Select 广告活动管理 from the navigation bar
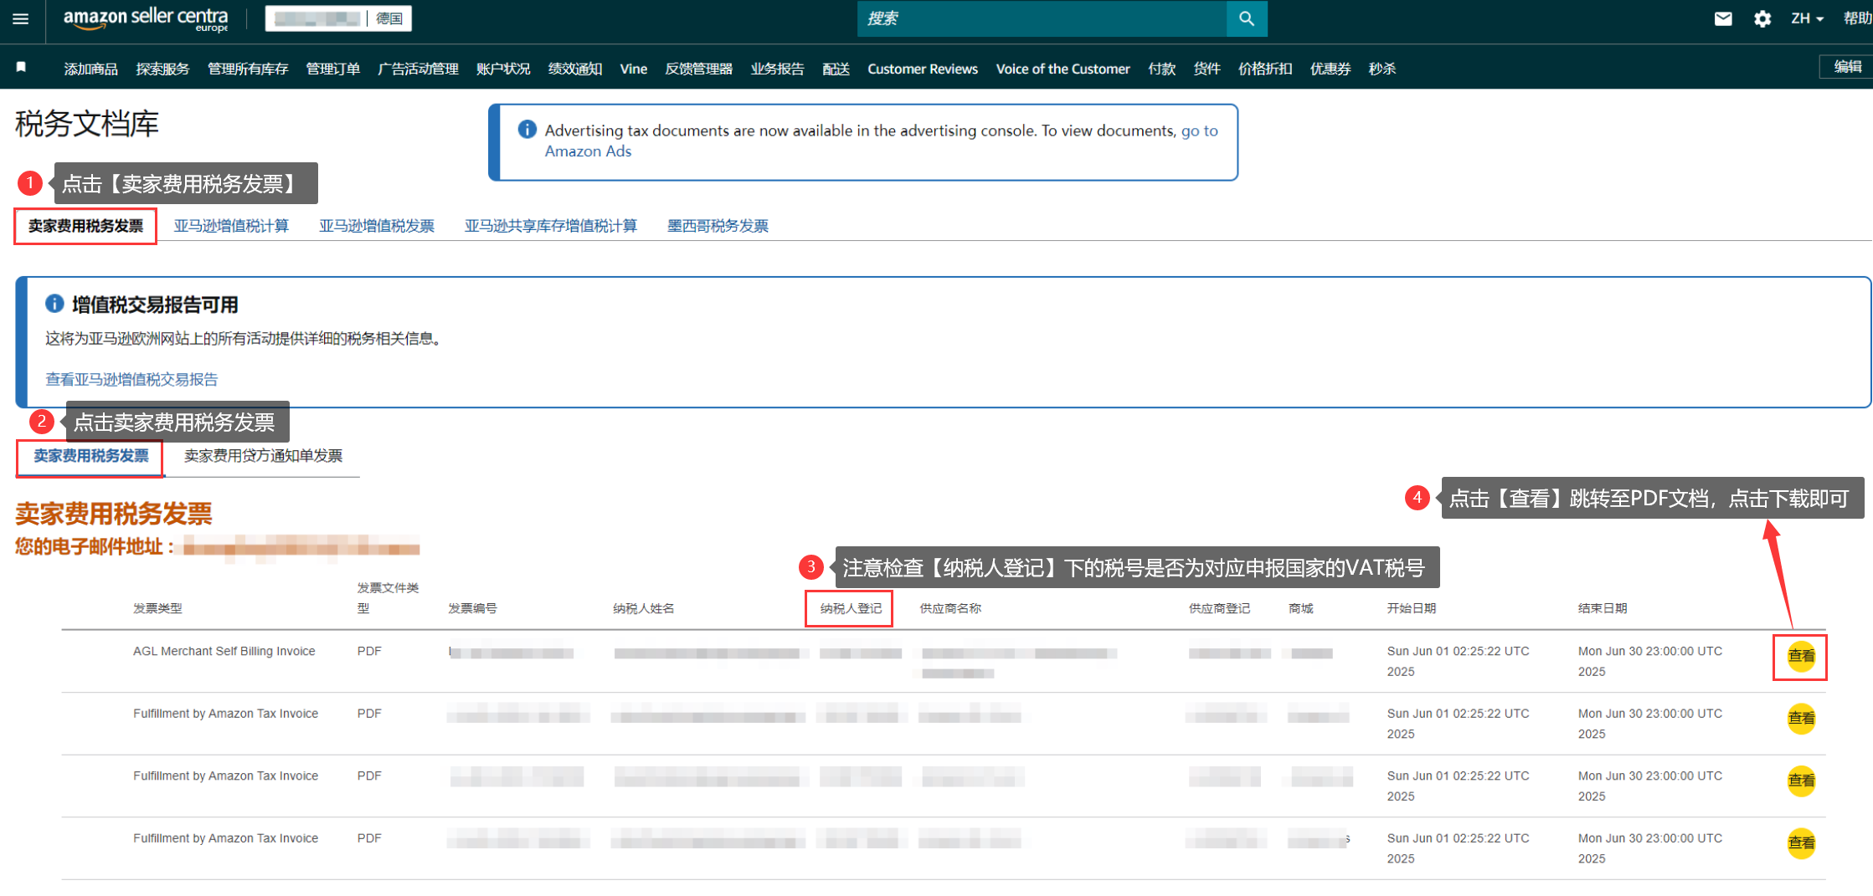 click(x=418, y=69)
